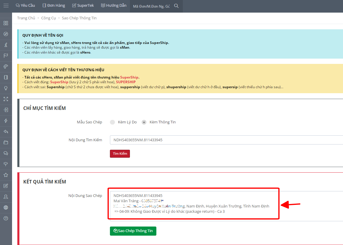
Task: Open the Hướng Dẫn menu
Action: tap(114, 6)
